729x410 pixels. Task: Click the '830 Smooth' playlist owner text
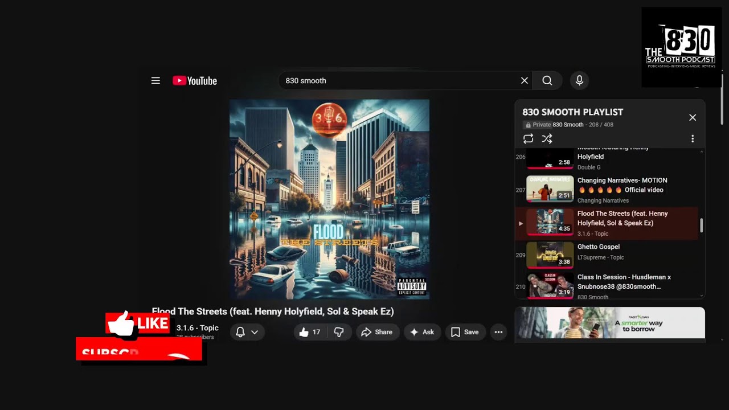(x=568, y=125)
